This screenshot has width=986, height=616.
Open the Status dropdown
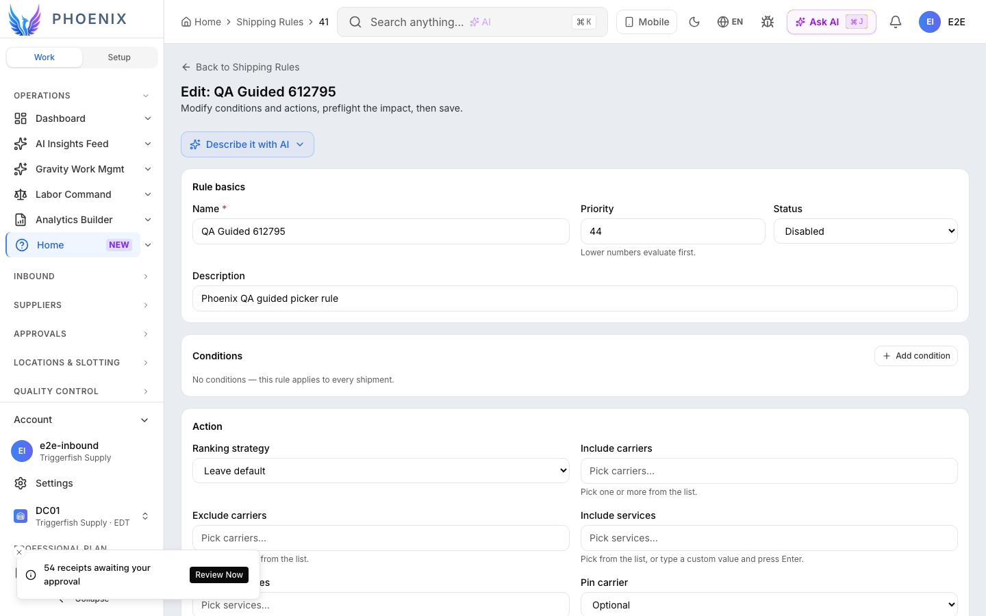pos(865,231)
